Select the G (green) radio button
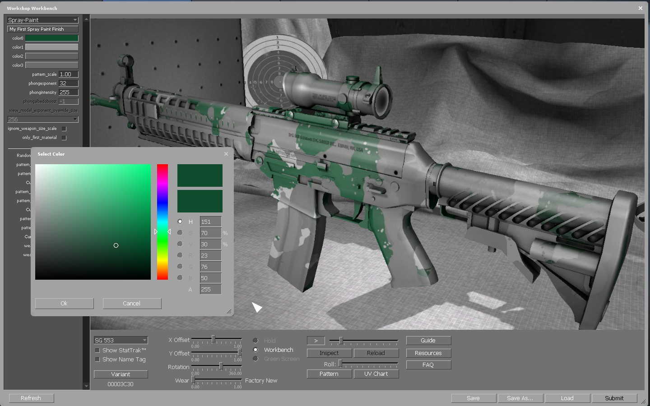650x406 pixels. 180,267
